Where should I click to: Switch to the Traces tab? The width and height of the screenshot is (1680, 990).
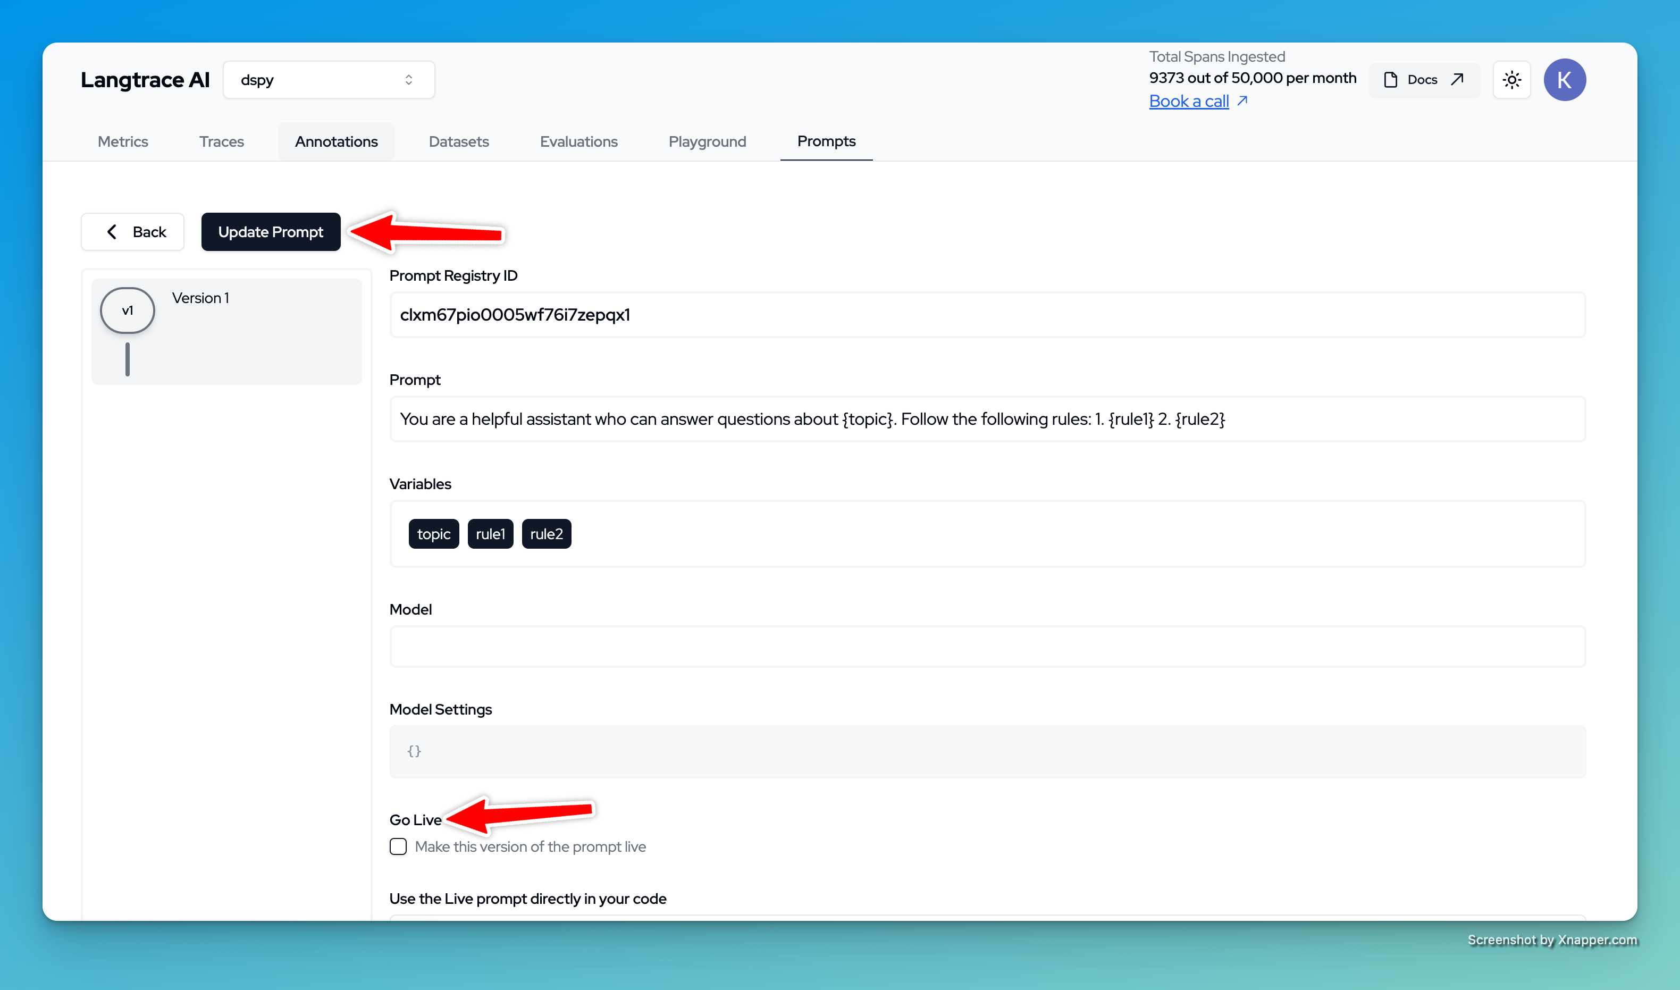pyautogui.click(x=221, y=141)
